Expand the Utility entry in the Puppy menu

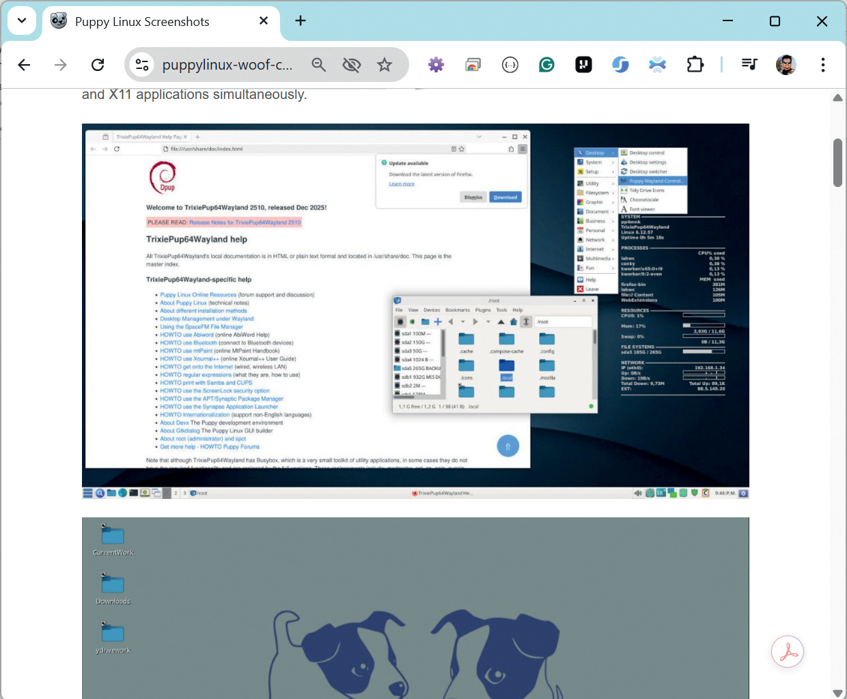[596, 184]
